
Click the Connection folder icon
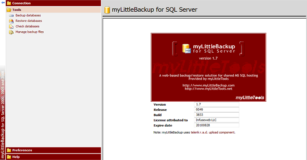pyautogui.click(x=9, y=3)
